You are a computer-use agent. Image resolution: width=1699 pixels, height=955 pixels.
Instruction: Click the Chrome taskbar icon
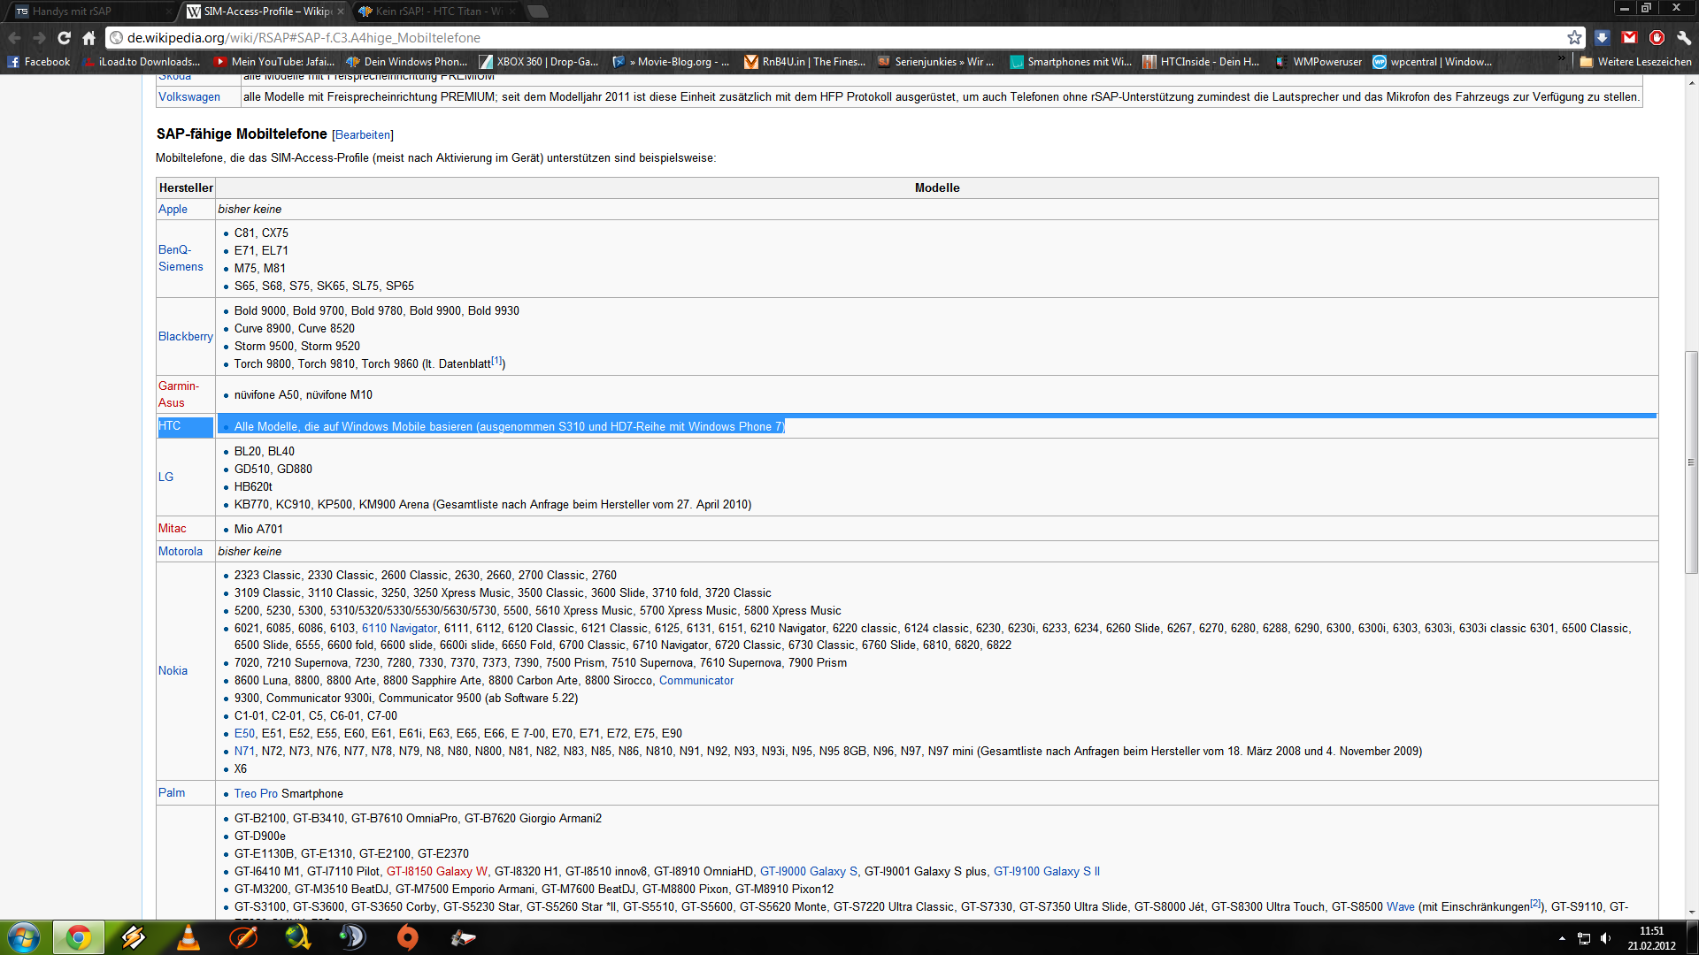tap(79, 937)
